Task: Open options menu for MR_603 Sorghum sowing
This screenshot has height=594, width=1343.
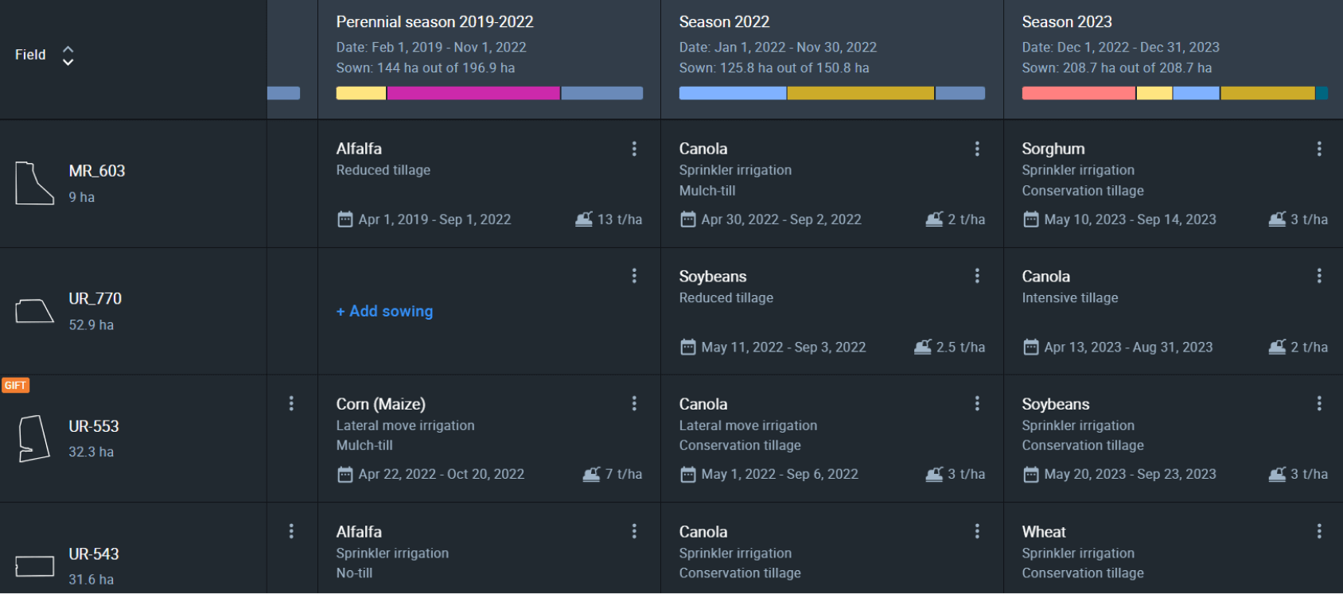Action: pyautogui.click(x=1319, y=149)
